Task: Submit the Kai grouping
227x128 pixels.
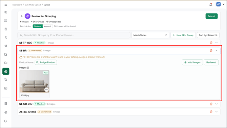Action: tap(211, 16)
